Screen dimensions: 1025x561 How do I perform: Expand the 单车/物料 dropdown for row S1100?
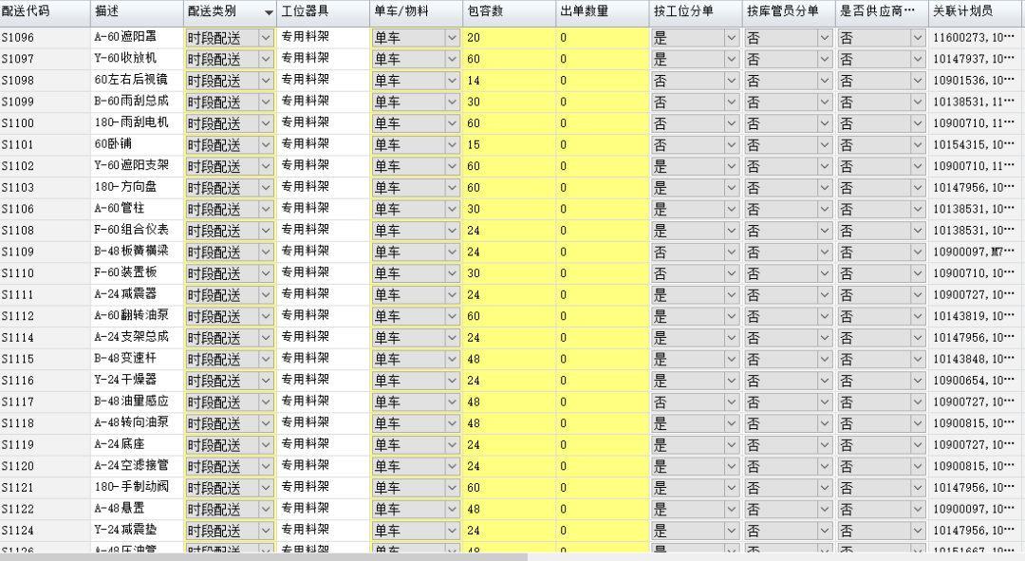(x=452, y=123)
